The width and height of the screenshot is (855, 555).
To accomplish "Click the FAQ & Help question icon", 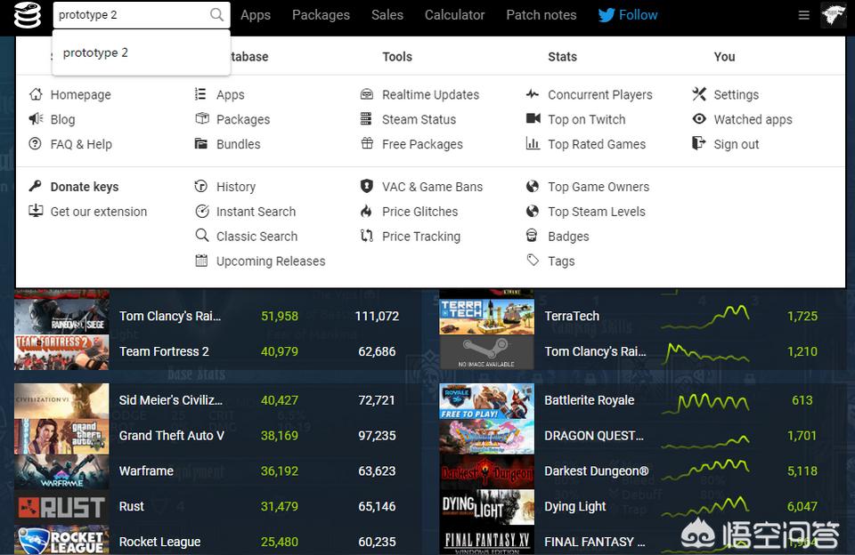I will click(36, 144).
